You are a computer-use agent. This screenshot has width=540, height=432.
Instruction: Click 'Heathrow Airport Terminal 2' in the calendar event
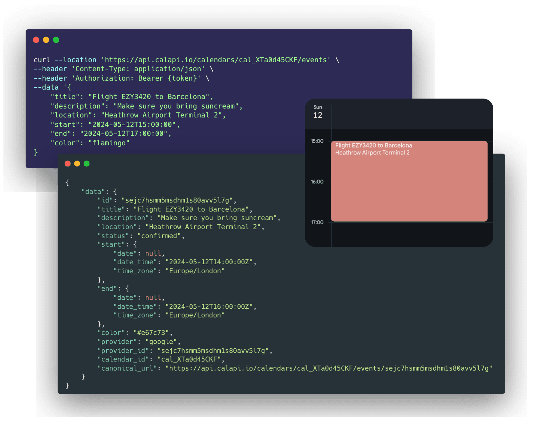(x=372, y=153)
